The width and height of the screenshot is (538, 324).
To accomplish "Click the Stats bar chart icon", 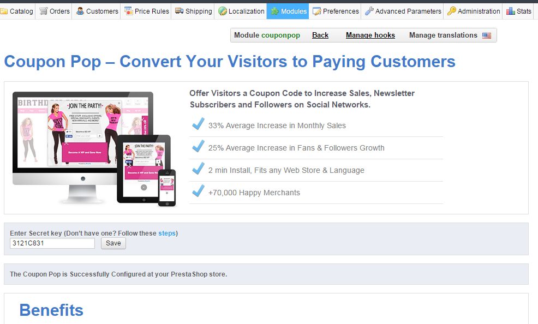I will (510, 11).
